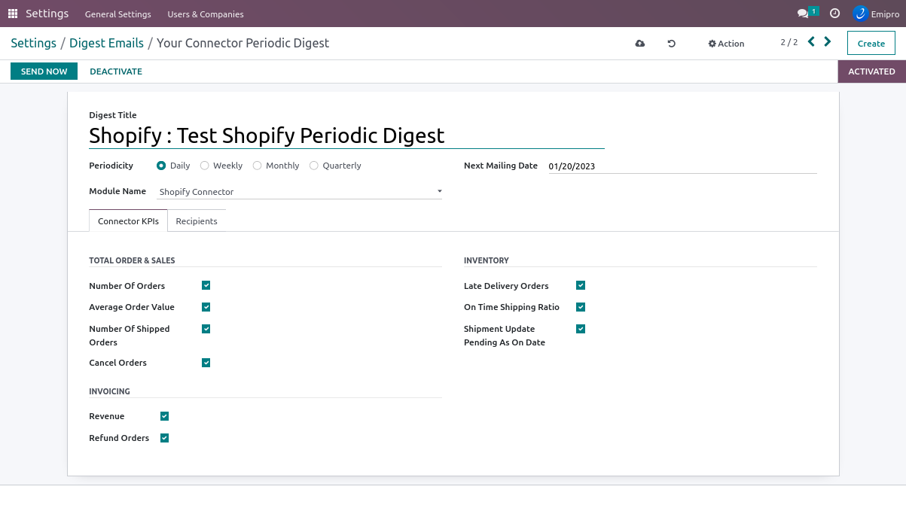Click the Emipro user avatar
This screenshot has width=906, height=520.
(860, 14)
